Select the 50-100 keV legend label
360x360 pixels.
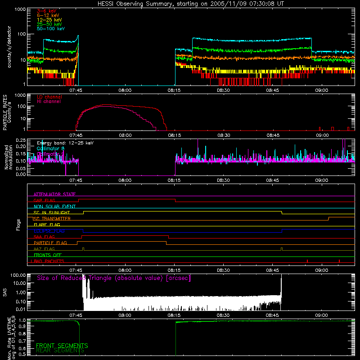click(x=51, y=29)
